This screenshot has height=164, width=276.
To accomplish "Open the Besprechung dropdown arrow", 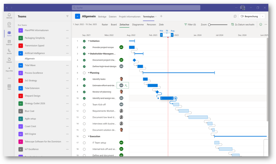I will (262, 17).
